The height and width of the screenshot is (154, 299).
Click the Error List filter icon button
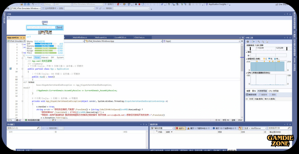coord(240,128)
